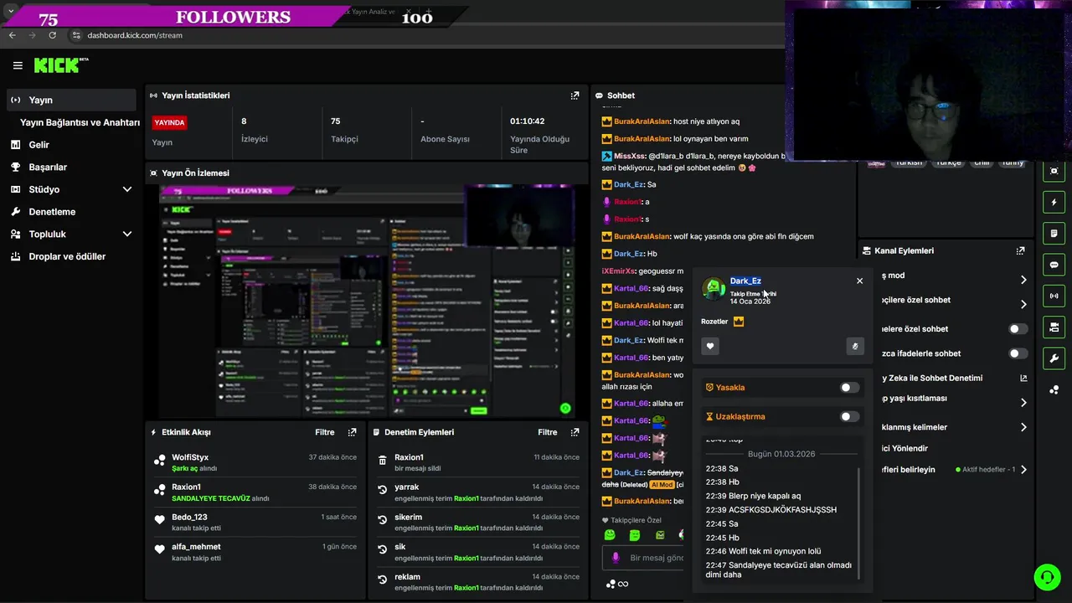
Task: Open the browser tab search dropdown arrow
Action: coord(10,11)
